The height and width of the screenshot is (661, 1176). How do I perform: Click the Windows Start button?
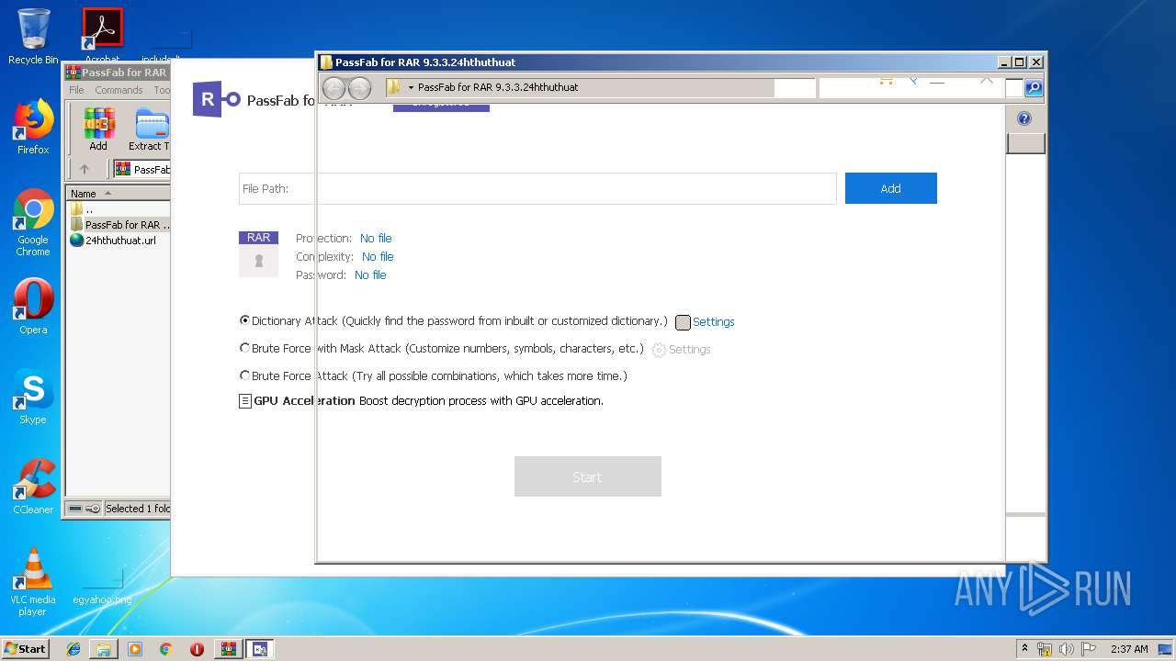coord(25,648)
